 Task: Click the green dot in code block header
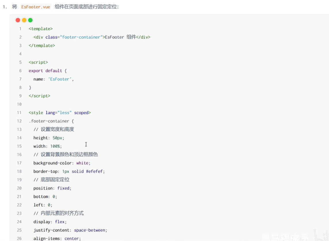click(30, 20)
